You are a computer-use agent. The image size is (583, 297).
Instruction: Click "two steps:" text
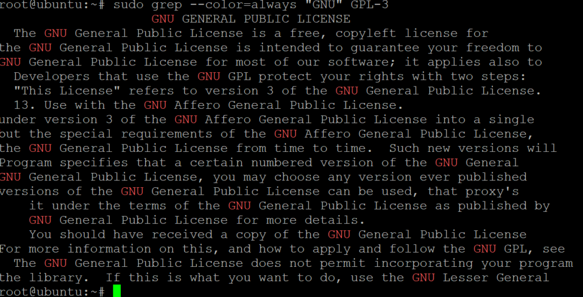tap(488, 77)
